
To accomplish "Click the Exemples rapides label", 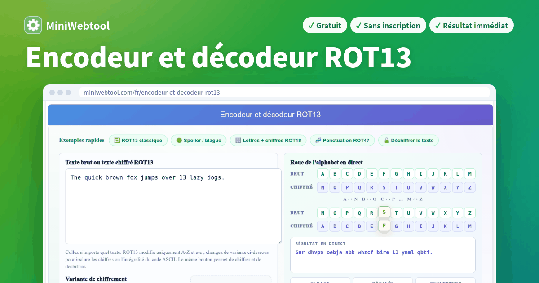I will 82,140.
